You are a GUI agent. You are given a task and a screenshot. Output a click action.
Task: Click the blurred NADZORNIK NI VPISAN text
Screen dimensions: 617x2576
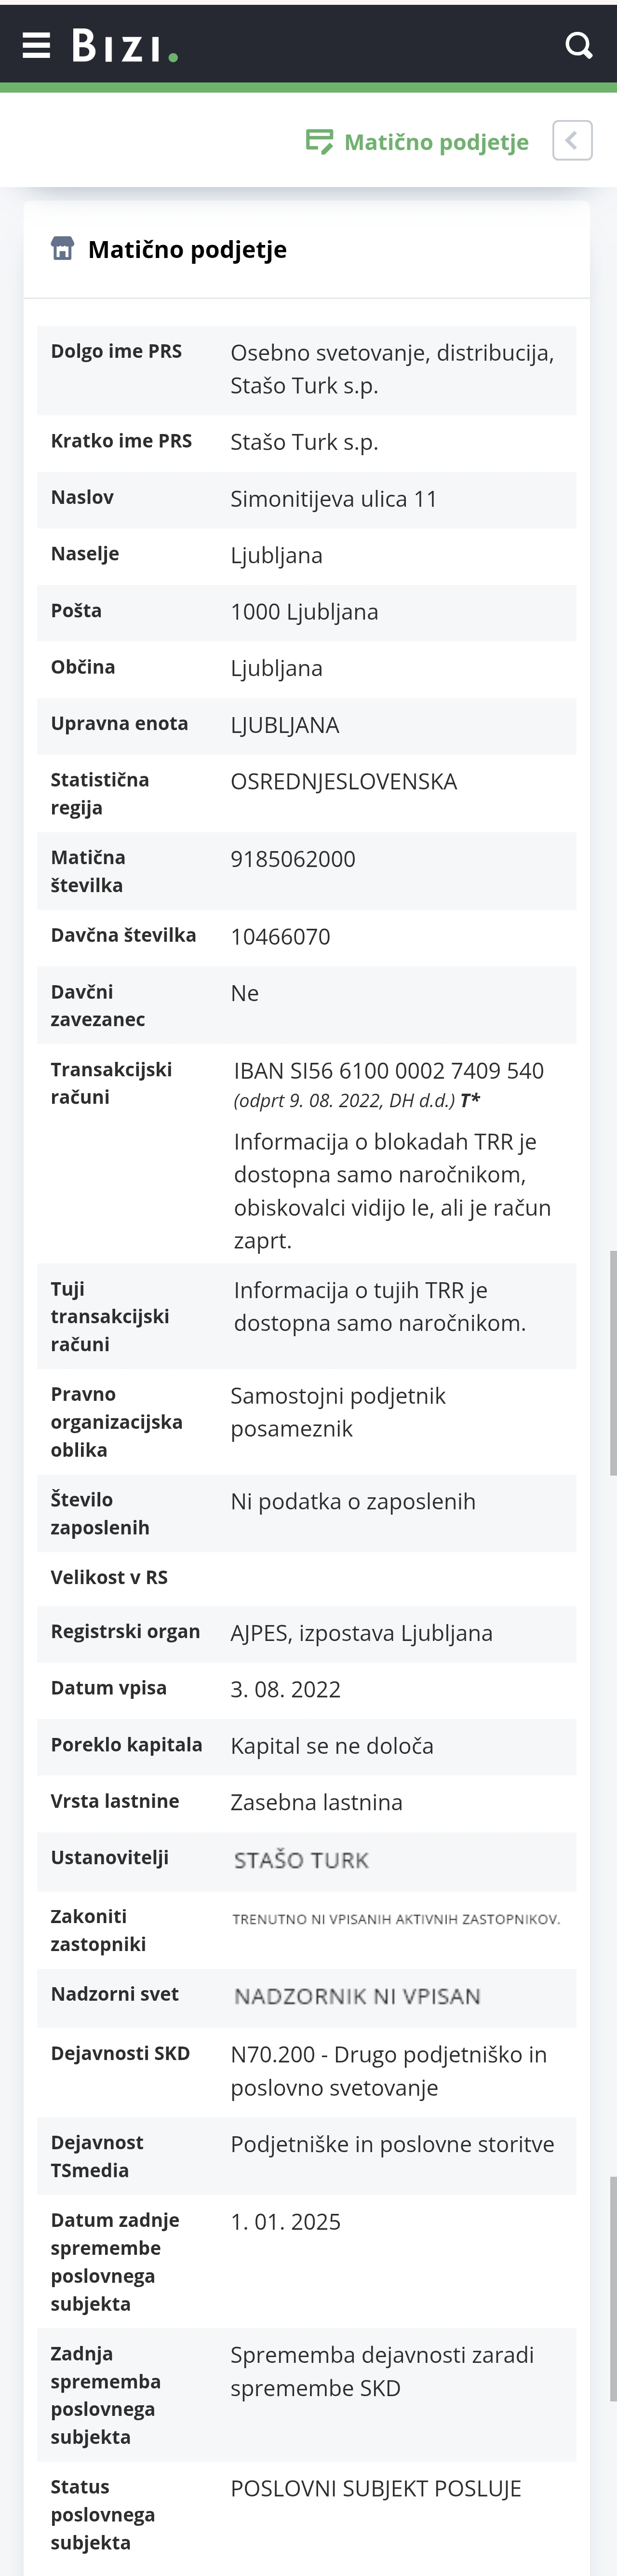coord(357,1996)
